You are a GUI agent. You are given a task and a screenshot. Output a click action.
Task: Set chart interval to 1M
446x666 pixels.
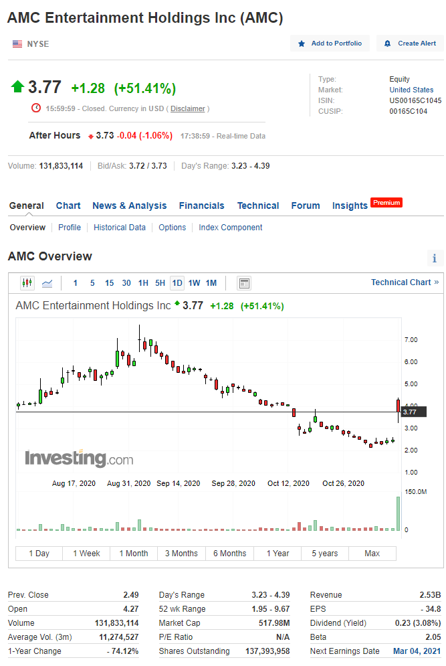211,283
